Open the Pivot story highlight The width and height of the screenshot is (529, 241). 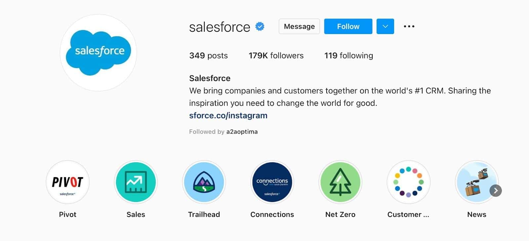[67, 182]
